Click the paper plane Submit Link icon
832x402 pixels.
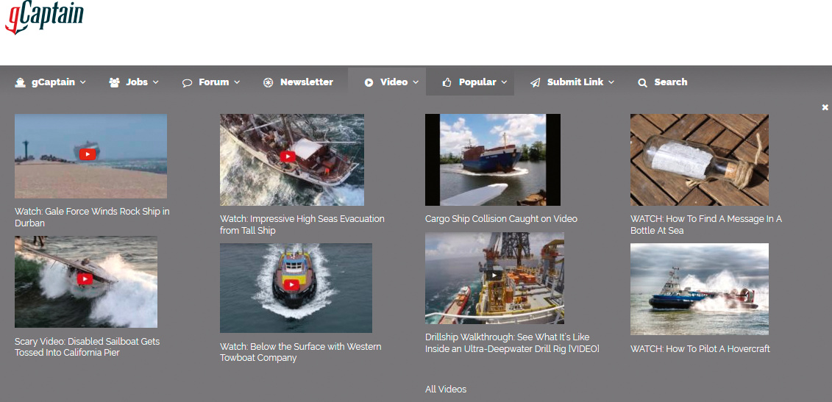coord(535,82)
